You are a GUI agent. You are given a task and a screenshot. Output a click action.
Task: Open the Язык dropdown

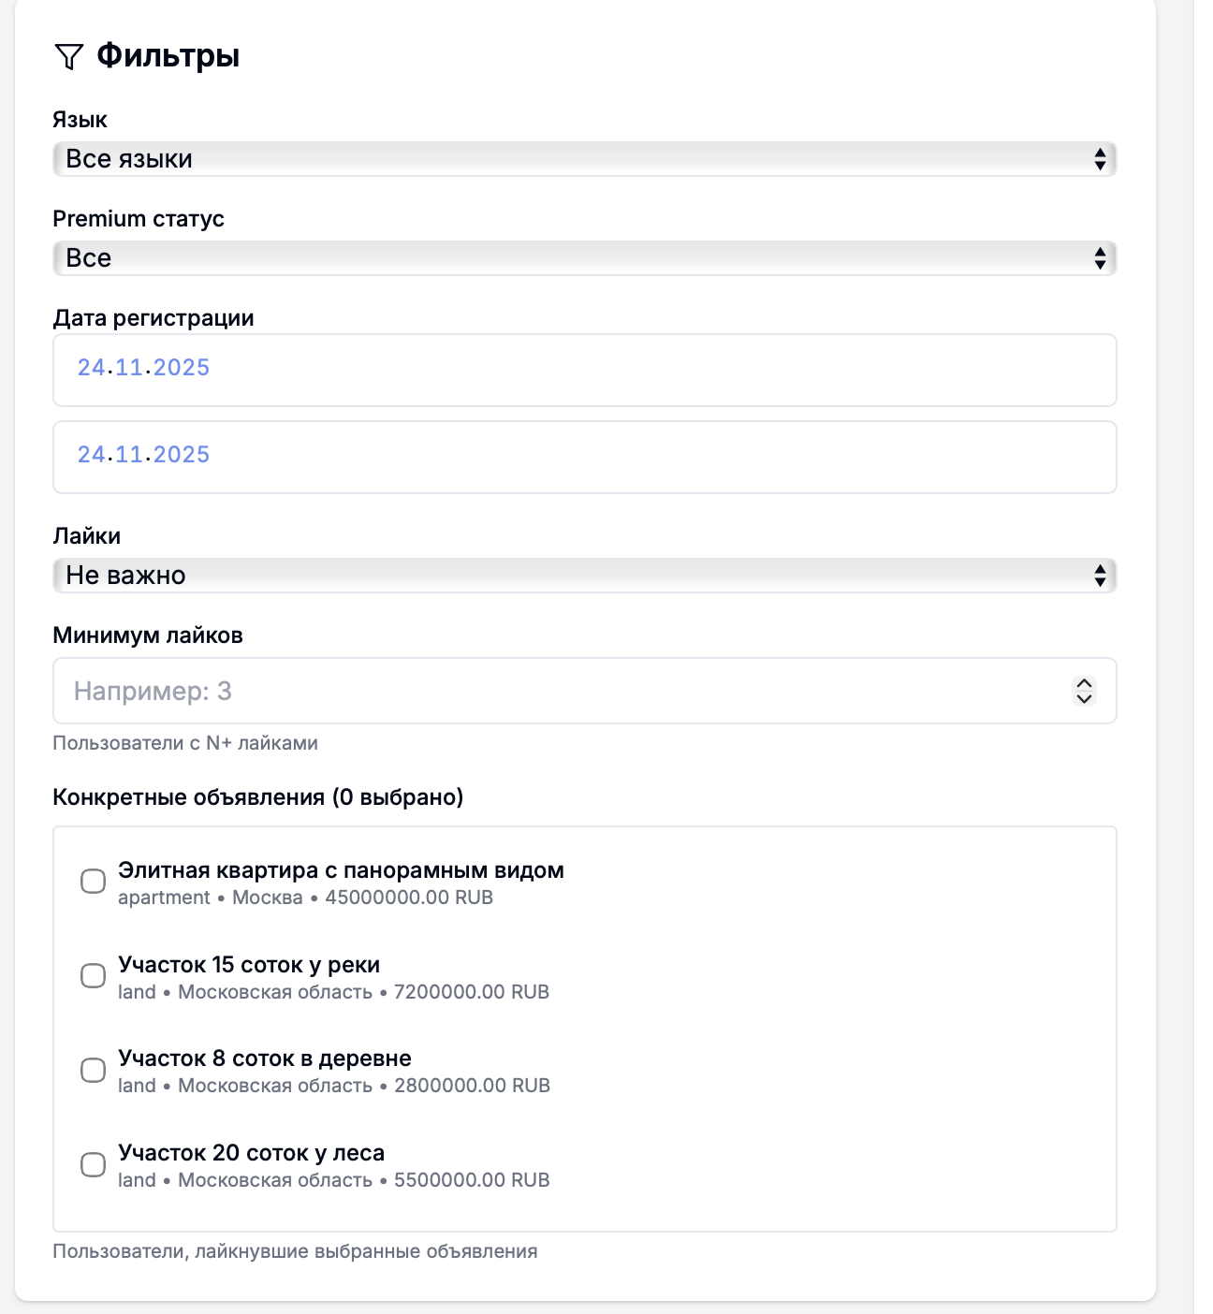tap(584, 159)
